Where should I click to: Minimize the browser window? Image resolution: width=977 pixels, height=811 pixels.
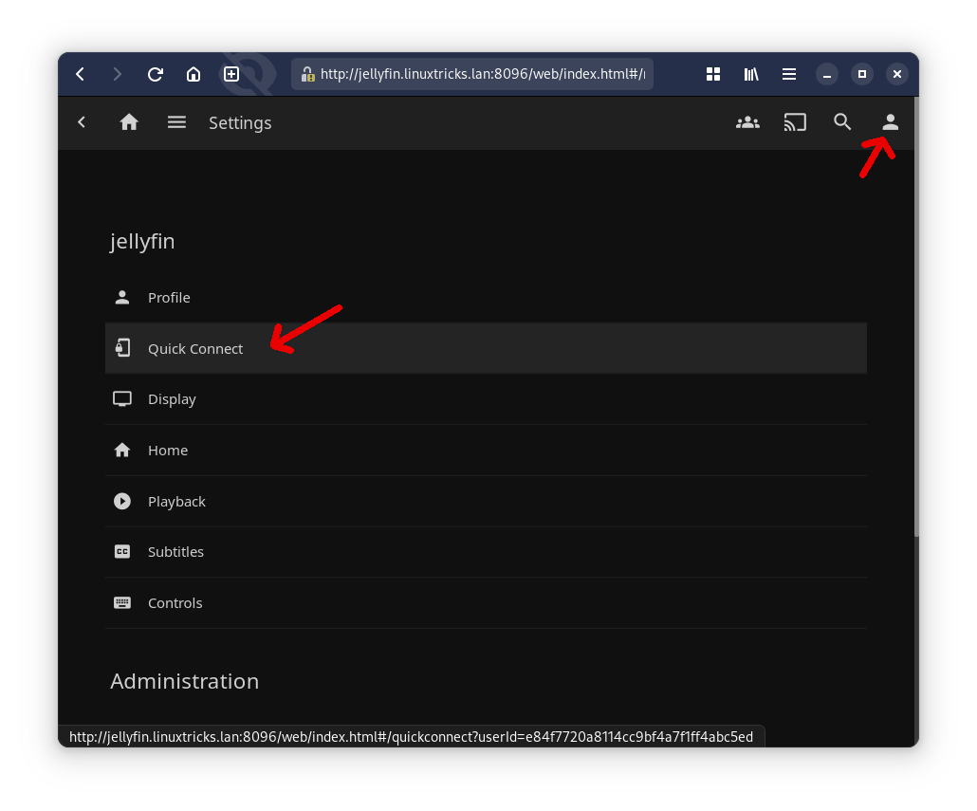click(827, 74)
